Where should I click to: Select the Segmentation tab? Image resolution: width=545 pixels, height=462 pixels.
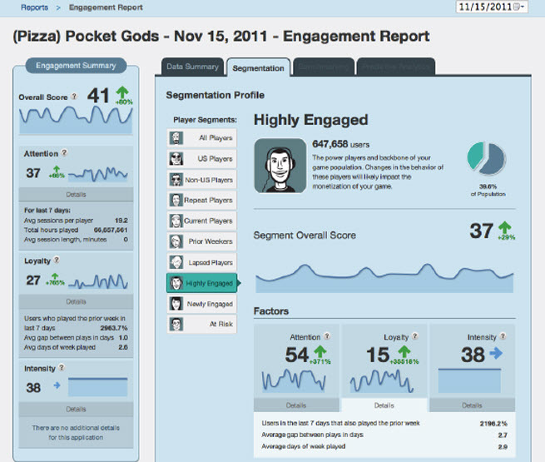tap(258, 67)
